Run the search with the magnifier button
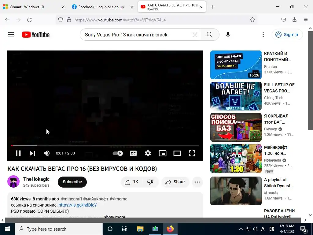 point(210,35)
